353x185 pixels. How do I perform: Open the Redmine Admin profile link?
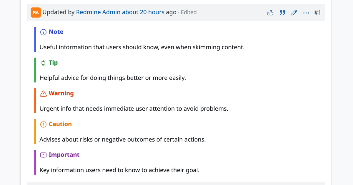pos(97,12)
